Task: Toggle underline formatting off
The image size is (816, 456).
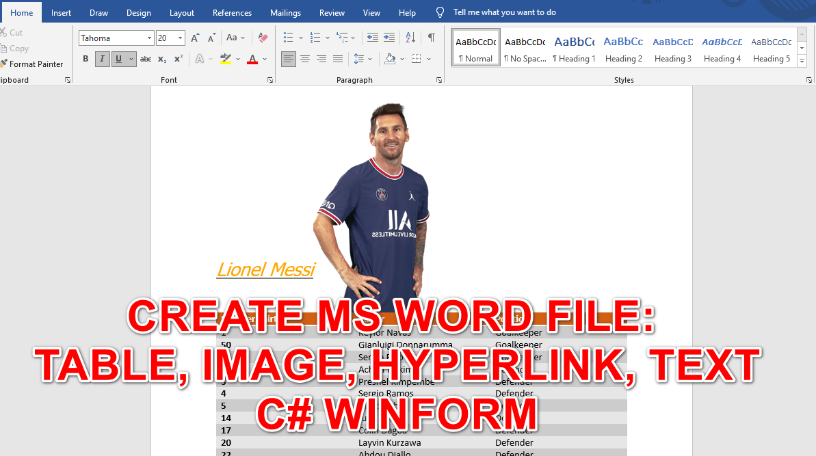Action: pyautogui.click(x=117, y=59)
